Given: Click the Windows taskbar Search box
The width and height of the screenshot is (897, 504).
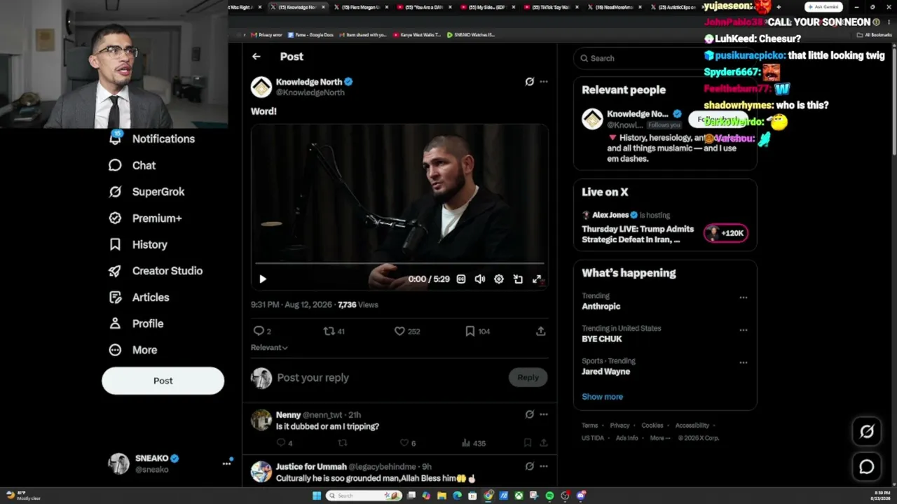Looking at the screenshot, I should pos(363,496).
